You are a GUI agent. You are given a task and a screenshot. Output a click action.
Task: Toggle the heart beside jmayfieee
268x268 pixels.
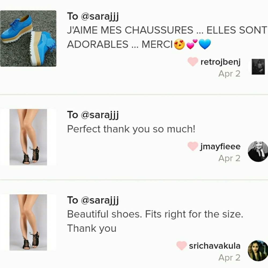click(193, 147)
